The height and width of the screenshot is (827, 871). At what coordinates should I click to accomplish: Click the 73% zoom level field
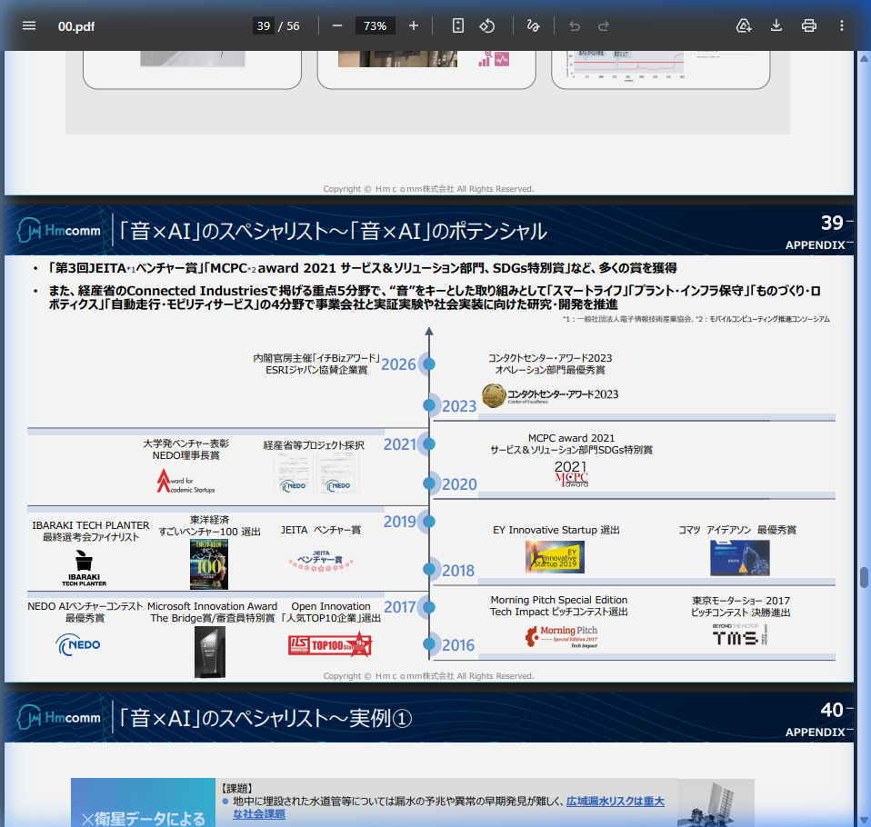[x=375, y=25]
